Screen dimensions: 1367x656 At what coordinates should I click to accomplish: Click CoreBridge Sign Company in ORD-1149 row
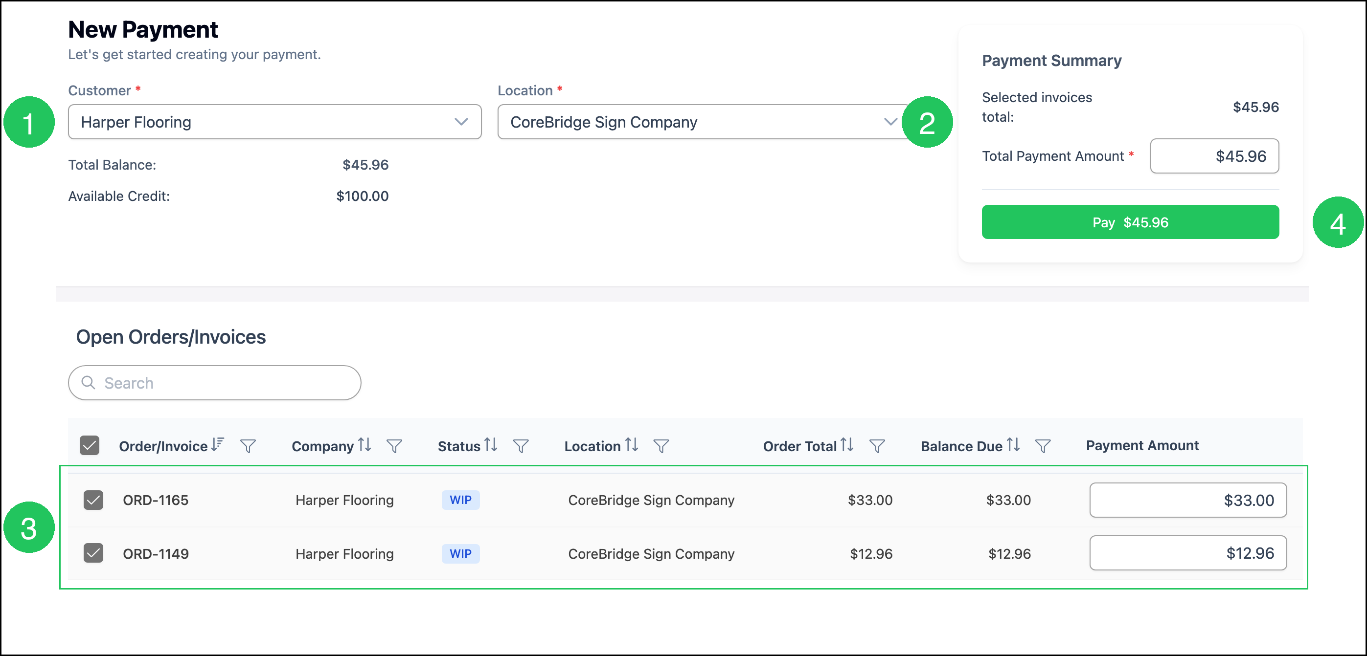(x=651, y=554)
